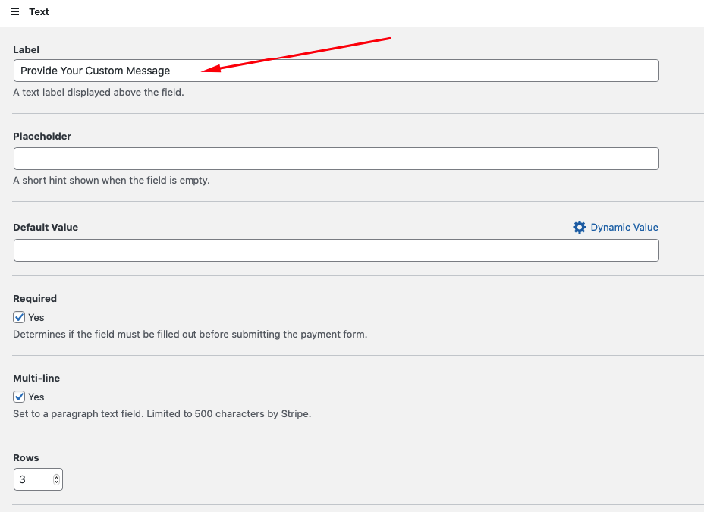Click the Default Value heading text
The image size is (704, 512).
click(x=46, y=227)
